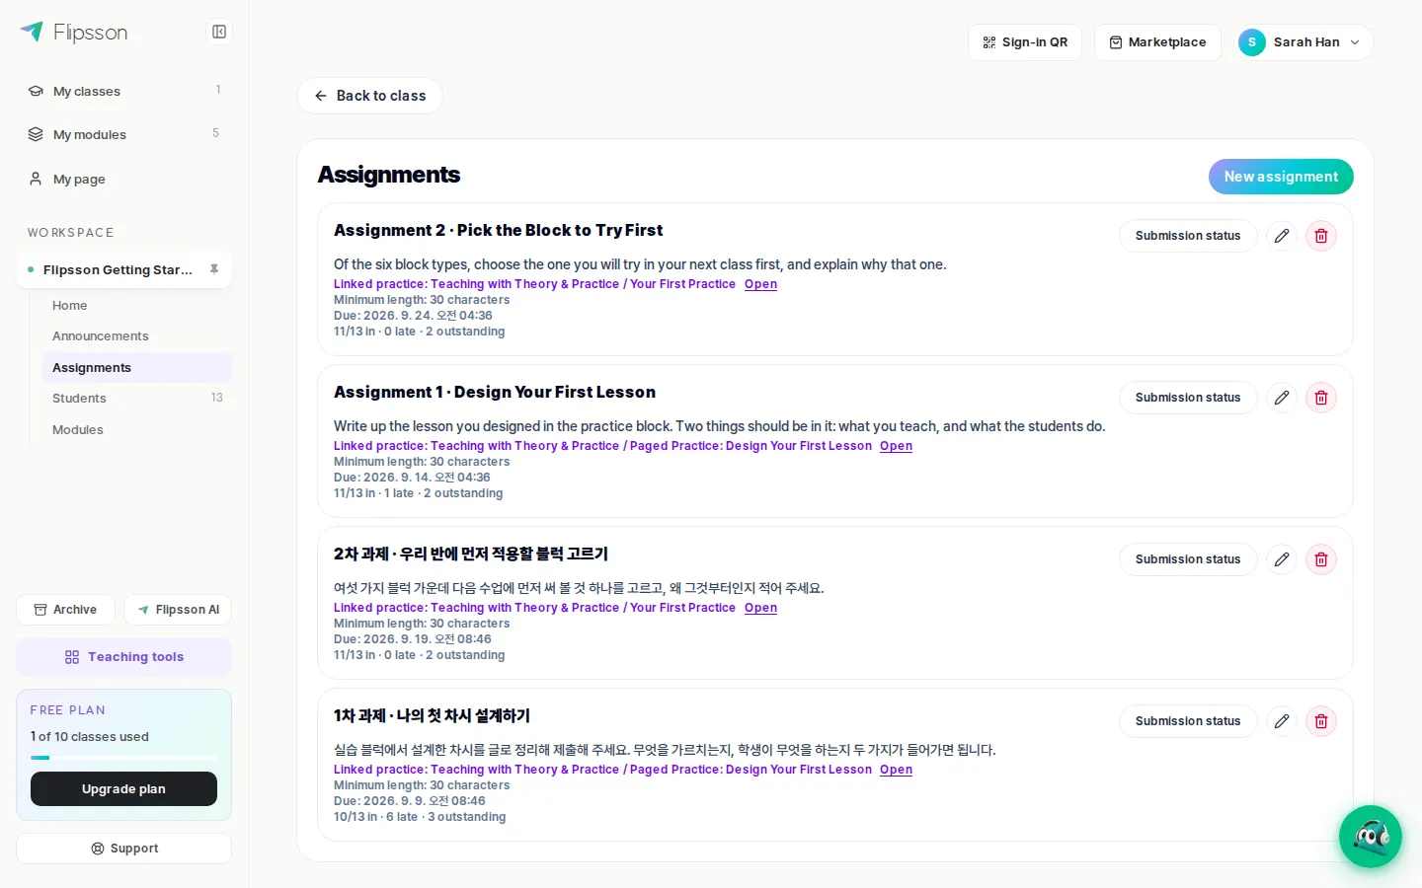View Submission status for 1차 과제
1422x888 pixels.
pyautogui.click(x=1188, y=721)
